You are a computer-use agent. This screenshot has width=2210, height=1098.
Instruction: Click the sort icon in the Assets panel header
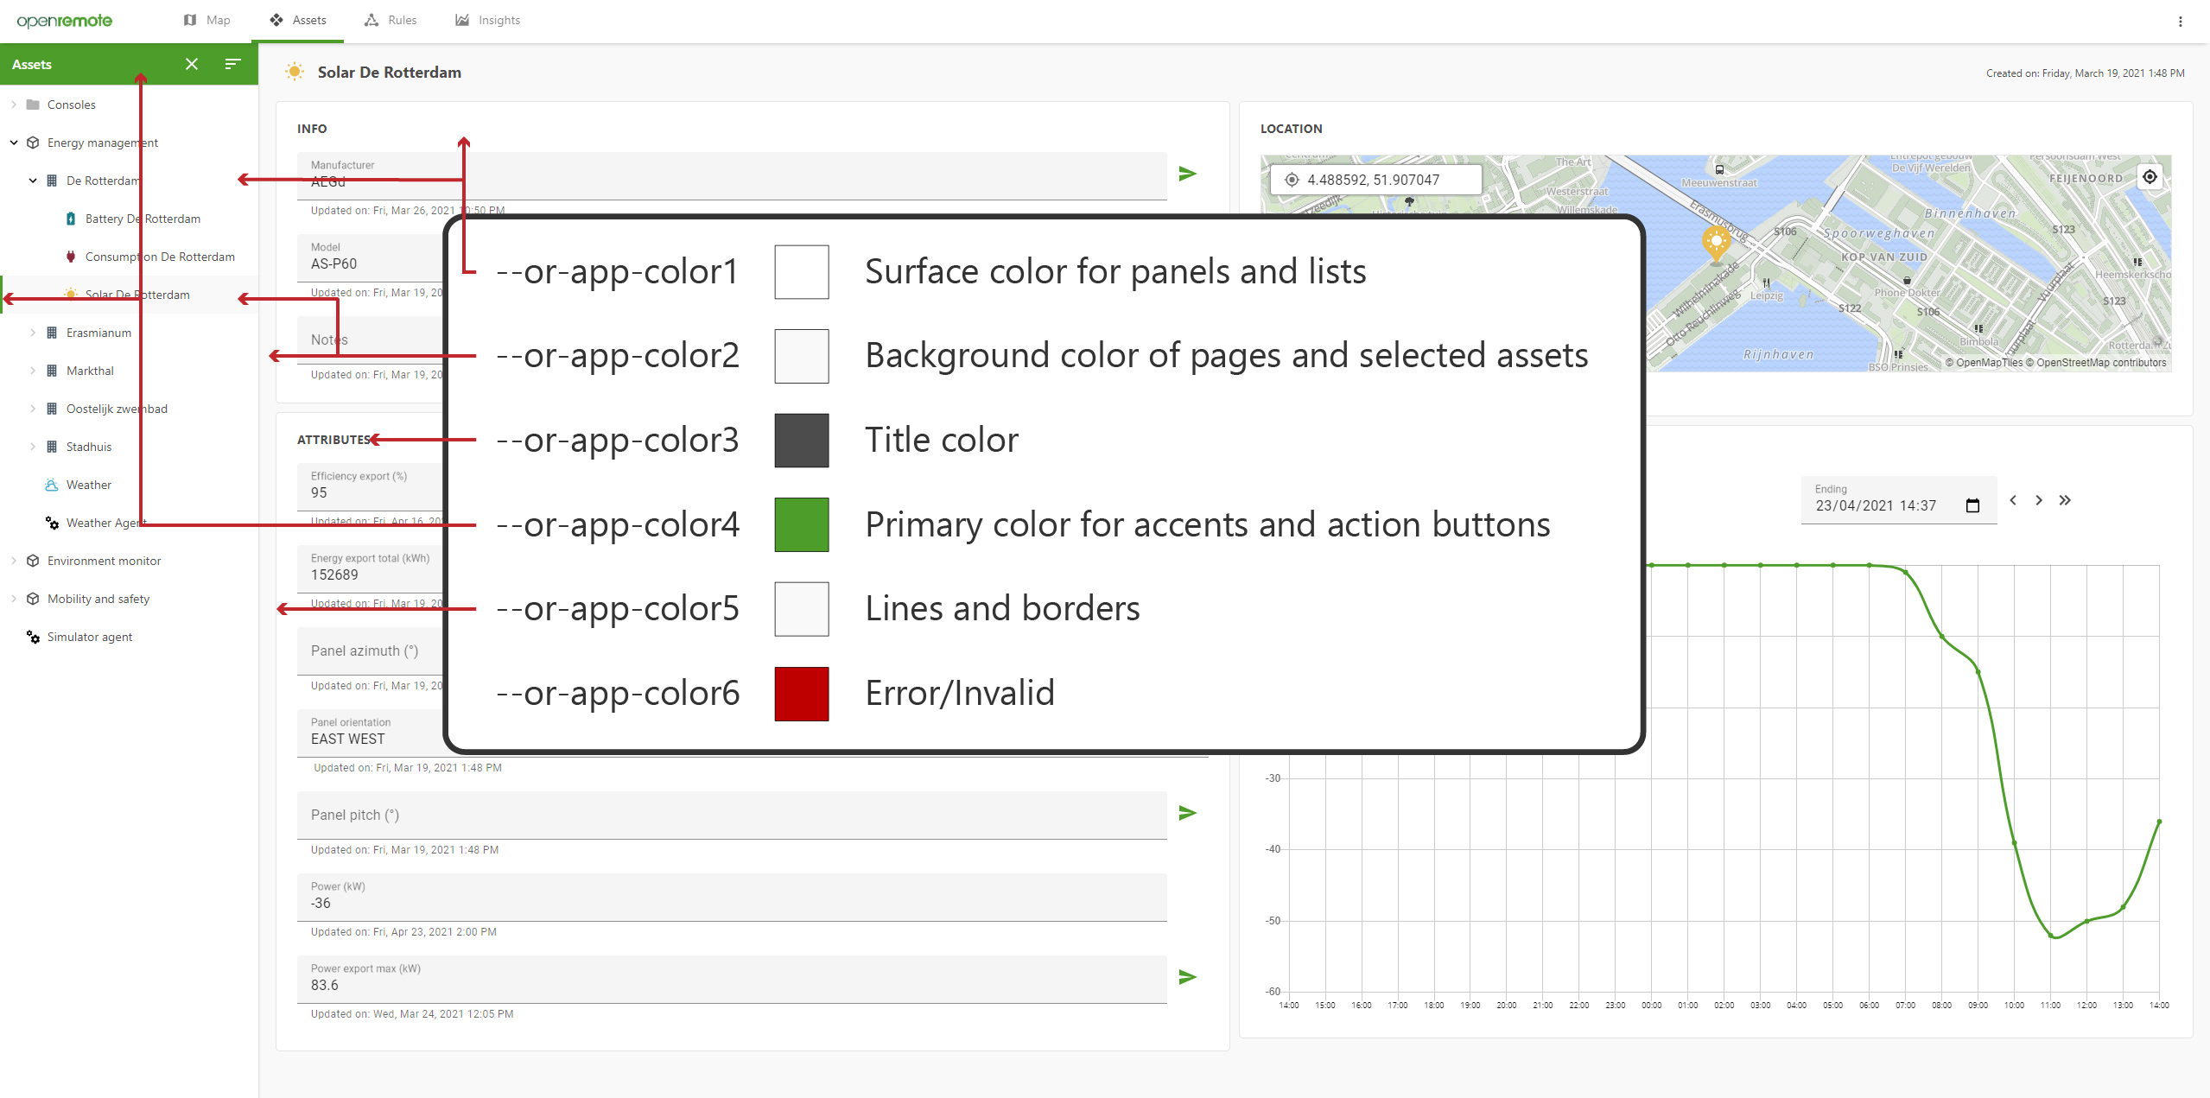click(232, 63)
